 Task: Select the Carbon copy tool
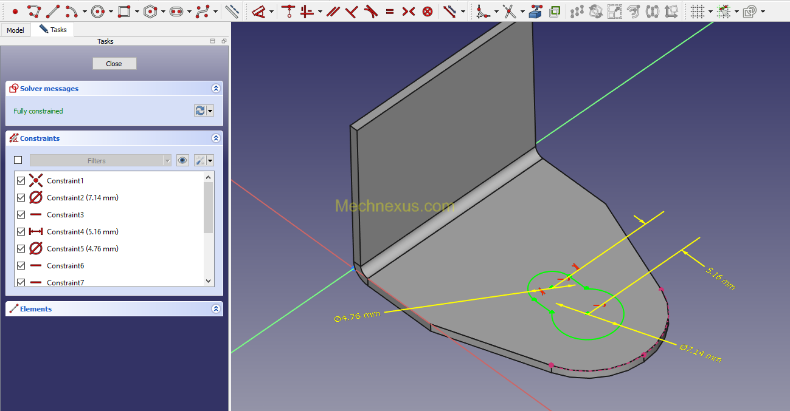[x=555, y=11]
